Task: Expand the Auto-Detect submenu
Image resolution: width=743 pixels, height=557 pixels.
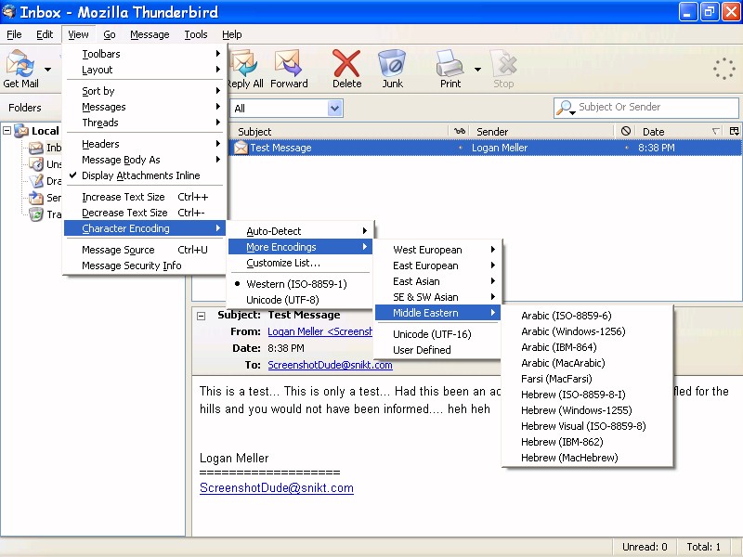Action: (300, 231)
